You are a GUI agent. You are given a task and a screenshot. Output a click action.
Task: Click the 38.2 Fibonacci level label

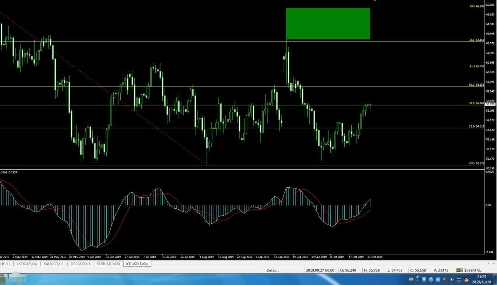click(477, 103)
